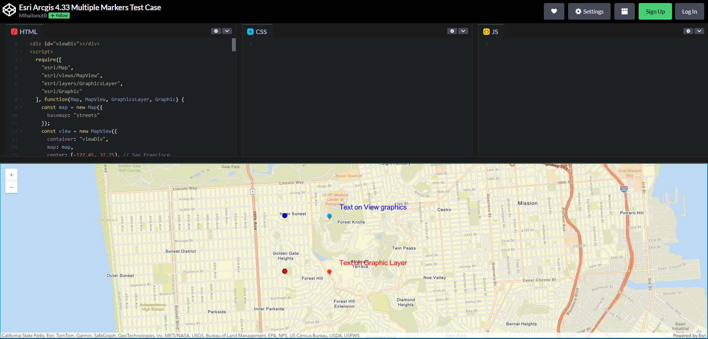Image resolution: width=708 pixels, height=339 pixels.
Task: Zoom in on the map
Action: (11, 175)
